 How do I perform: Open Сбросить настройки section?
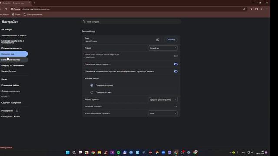[11, 103]
